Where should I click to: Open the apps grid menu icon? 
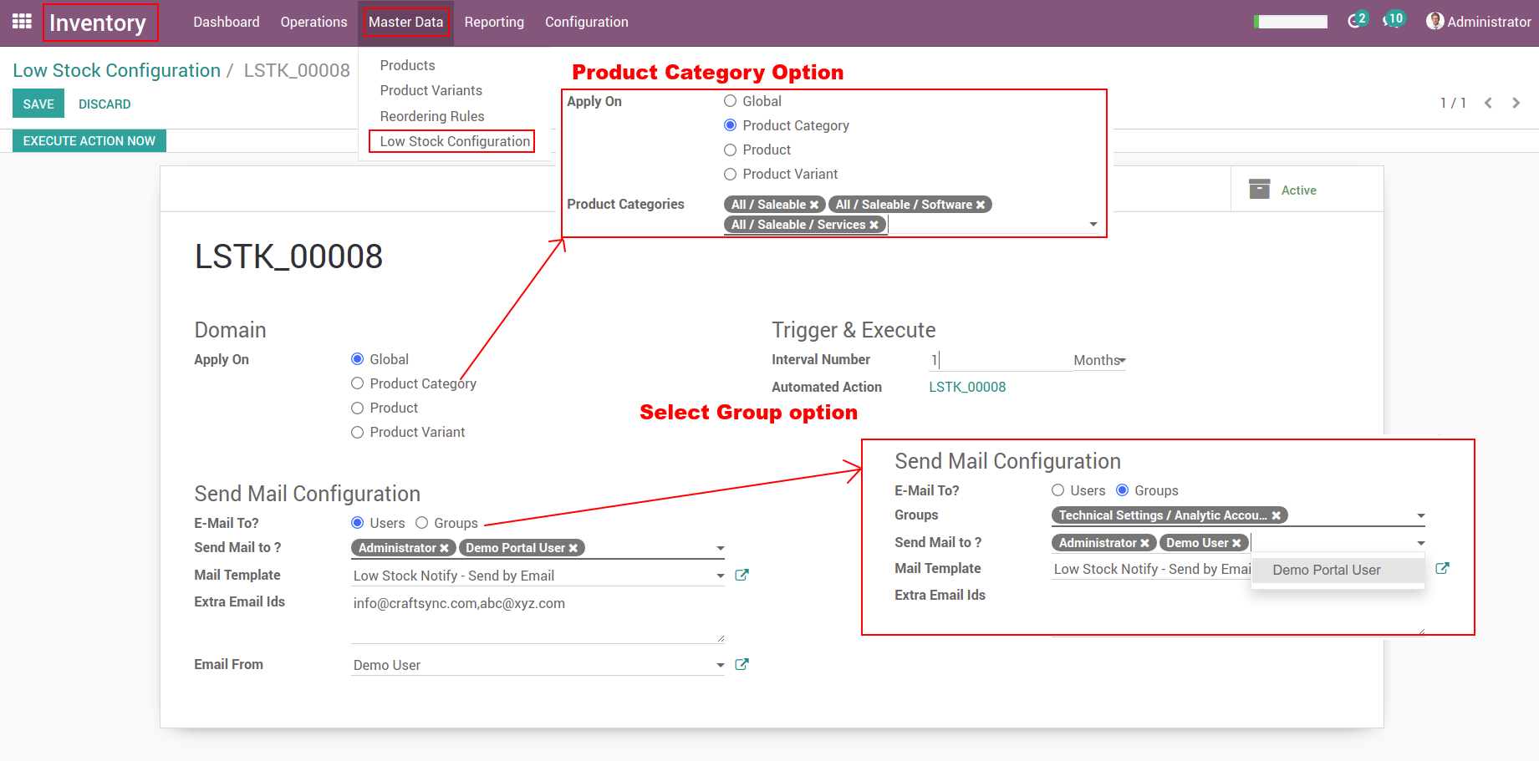[22, 22]
